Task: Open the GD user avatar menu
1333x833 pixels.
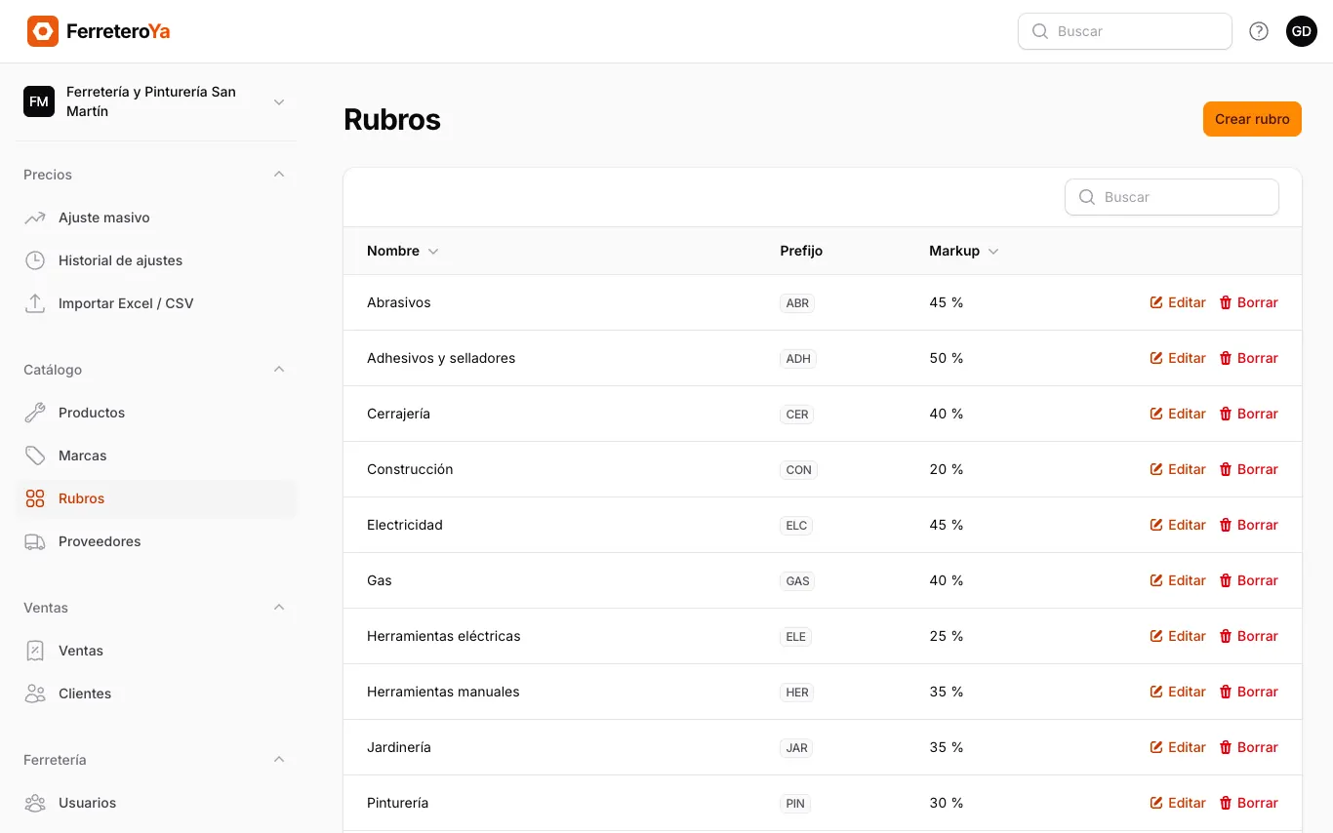Action: coord(1302,31)
